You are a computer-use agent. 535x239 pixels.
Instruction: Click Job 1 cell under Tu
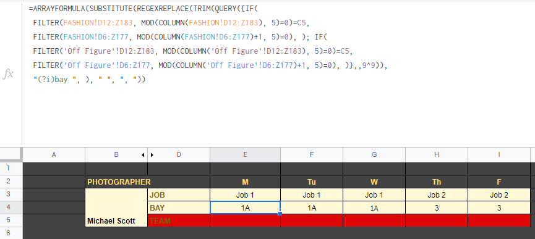click(312, 195)
